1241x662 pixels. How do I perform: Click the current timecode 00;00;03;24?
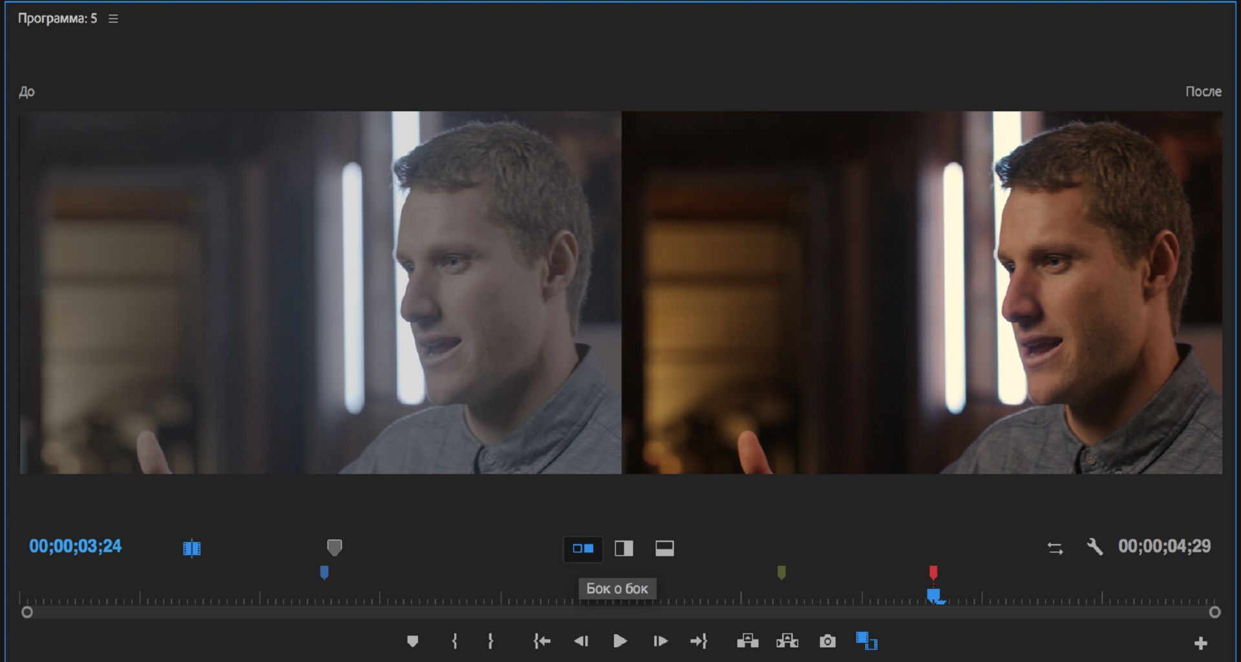click(76, 546)
